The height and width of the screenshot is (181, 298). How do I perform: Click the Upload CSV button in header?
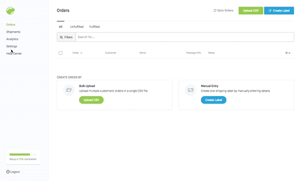coord(251,11)
